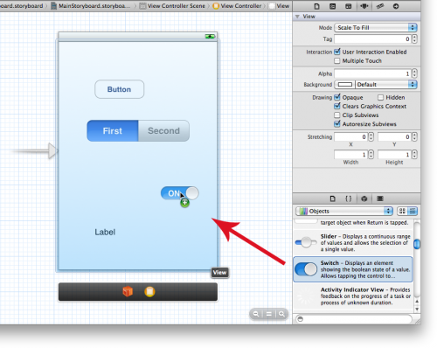The width and height of the screenshot is (437, 348).
Task: Select the First Responder cube in scene dock
Action: click(x=128, y=291)
